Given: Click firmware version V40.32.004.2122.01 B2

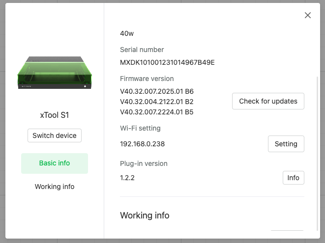Looking at the screenshot, I should [x=156, y=102].
